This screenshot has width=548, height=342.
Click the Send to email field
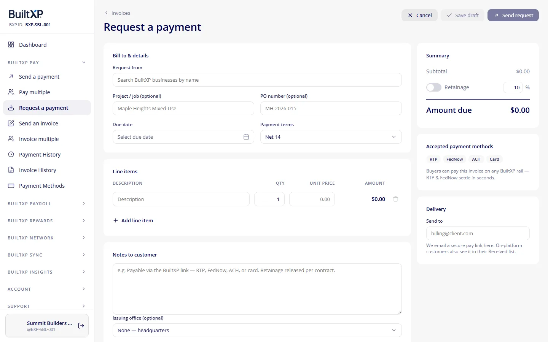click(x=478, y=233)
